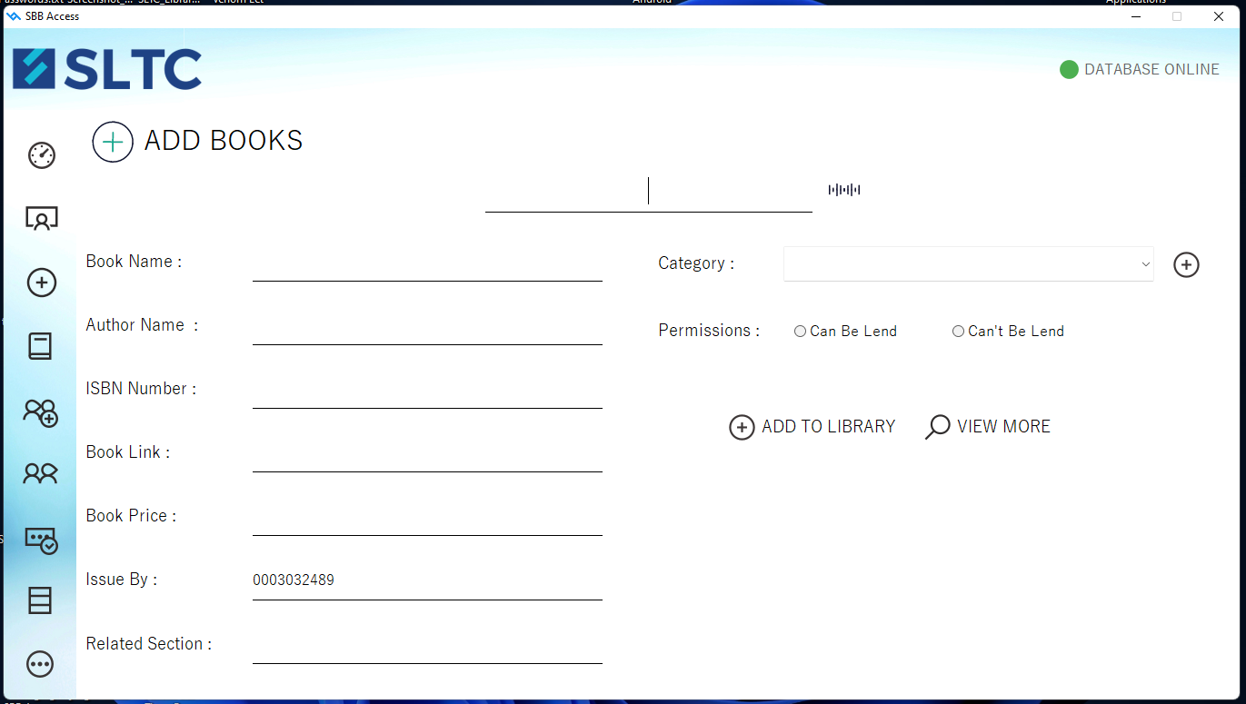Minimize the SBB Access window
Viewport: 1246px width, 704px height.
point(1135,16)
